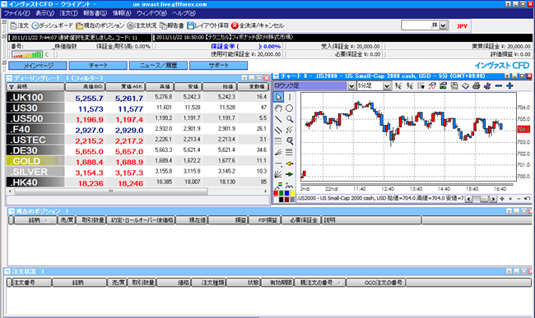Screen dimensions: 535x318
Task: Select the trend line drawing tool
Action: [278, 119]
